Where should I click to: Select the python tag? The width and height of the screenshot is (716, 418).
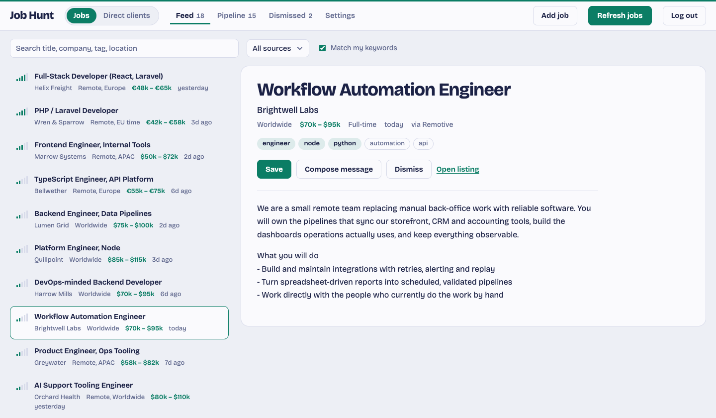[345, 143]
